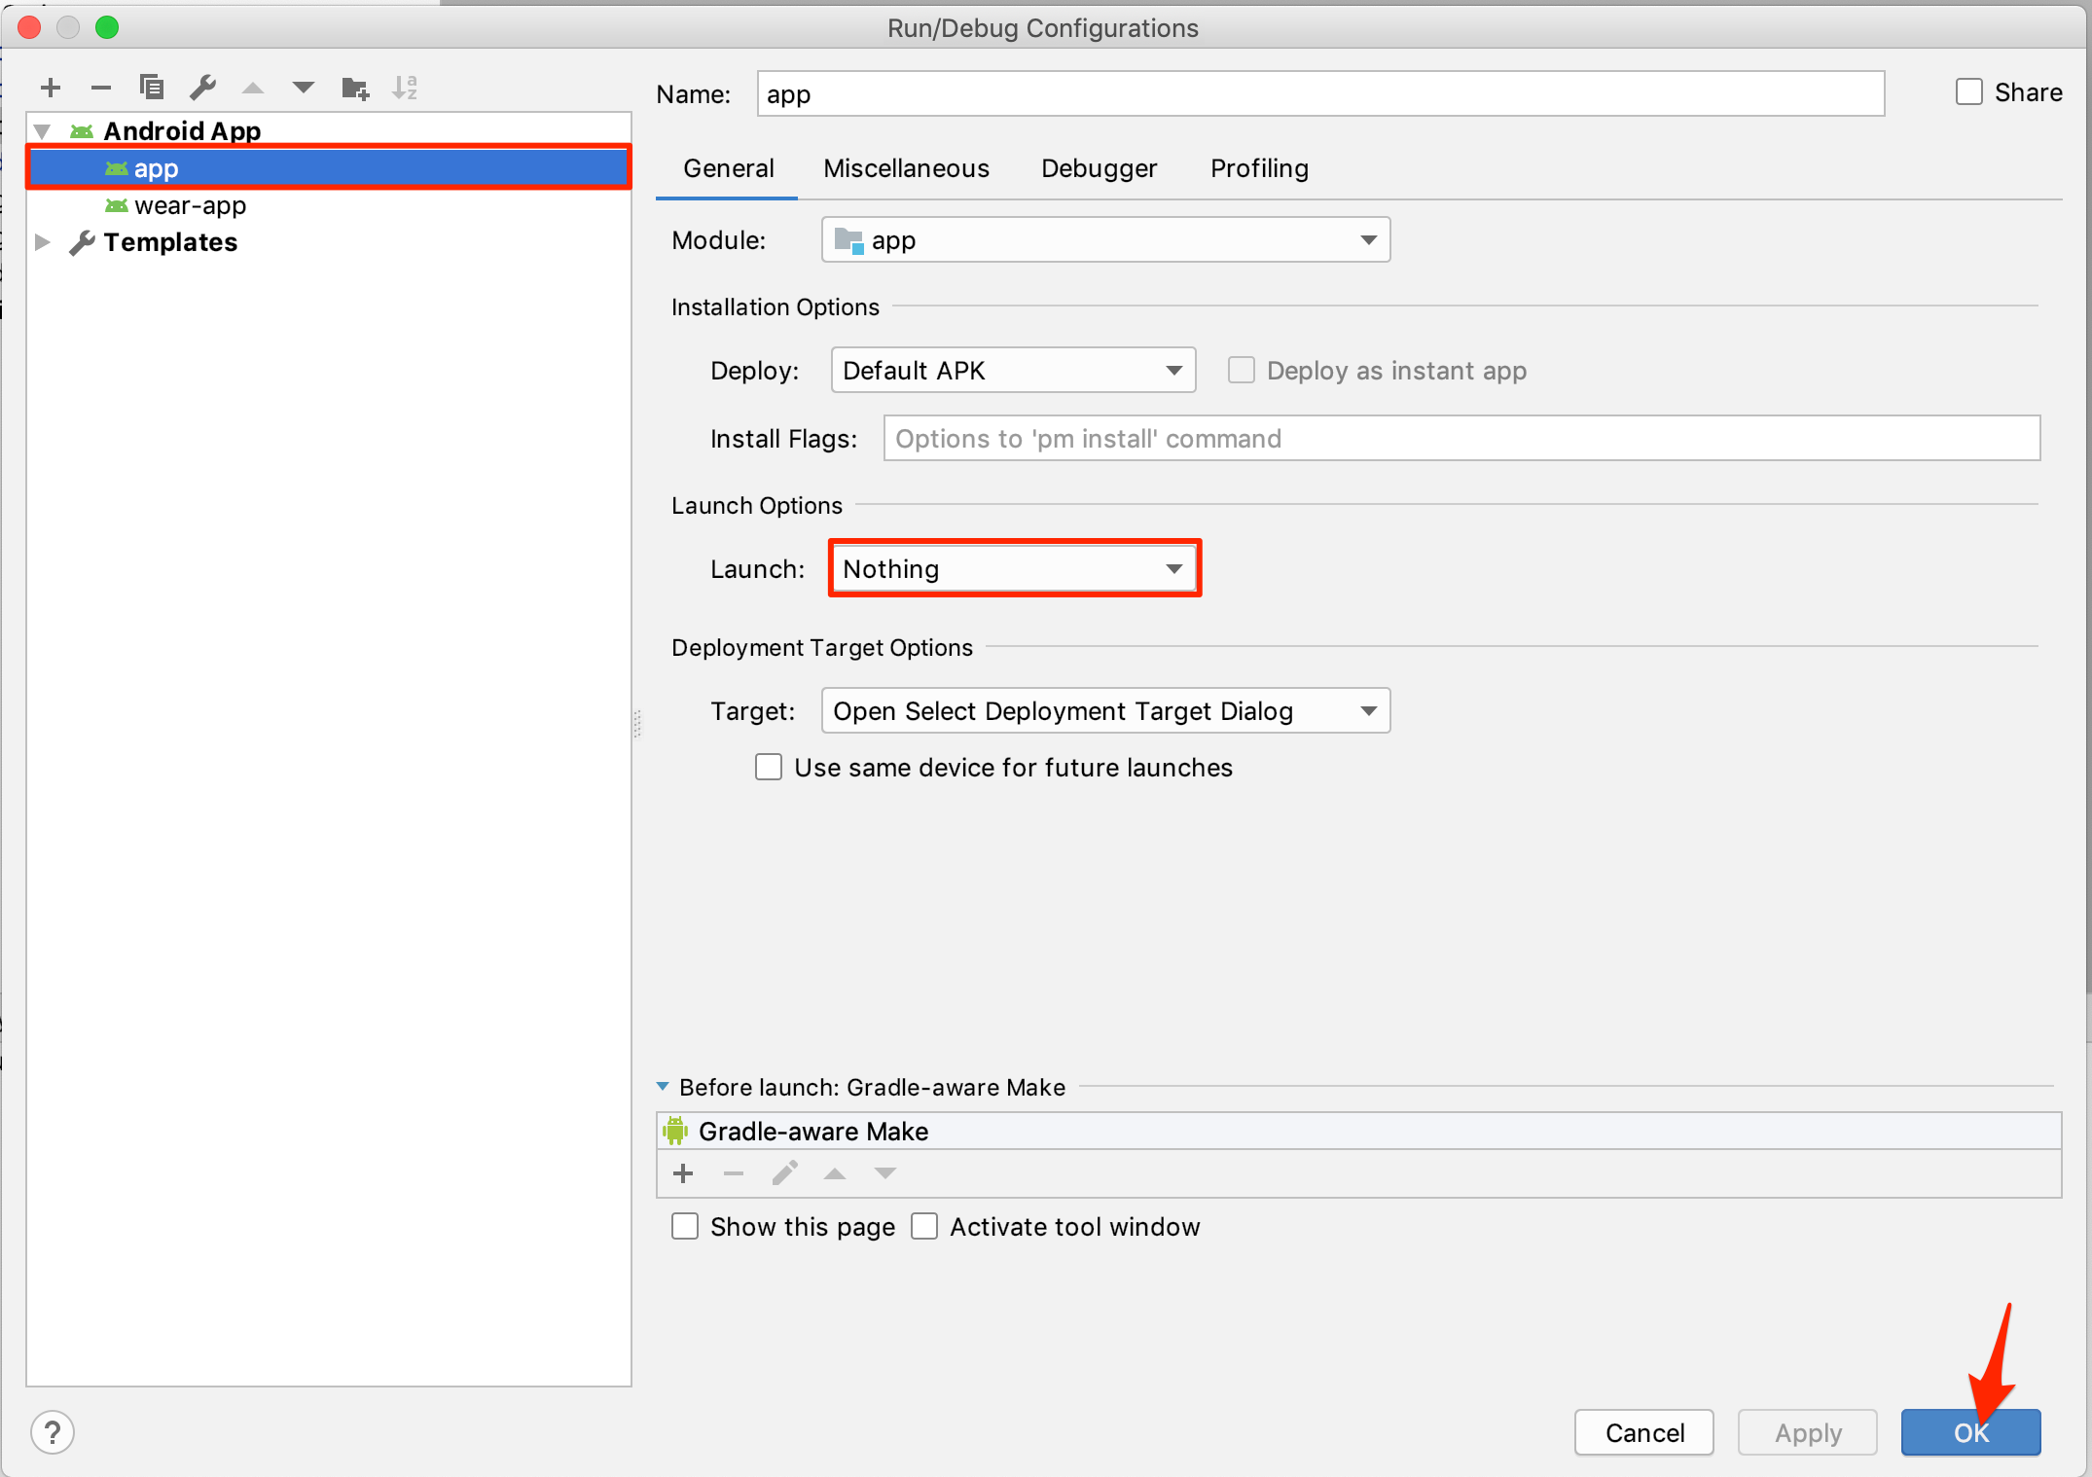The height and width of the screenshot is (1477, 2092).
Task: Open the help question mark button
Action: click(x=53, y=1432)
